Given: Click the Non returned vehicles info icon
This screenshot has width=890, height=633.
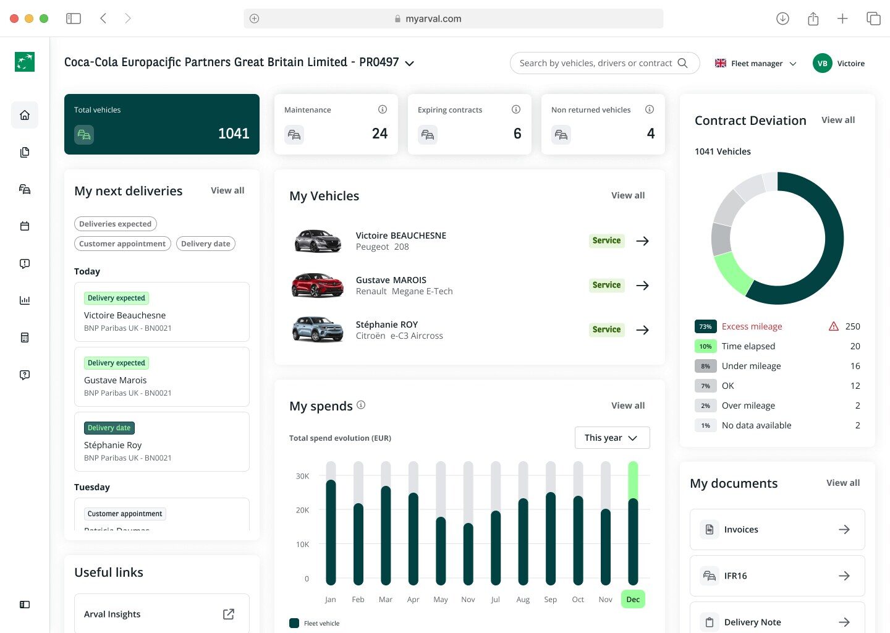Looking at the screenshot, I should [650, 109].
